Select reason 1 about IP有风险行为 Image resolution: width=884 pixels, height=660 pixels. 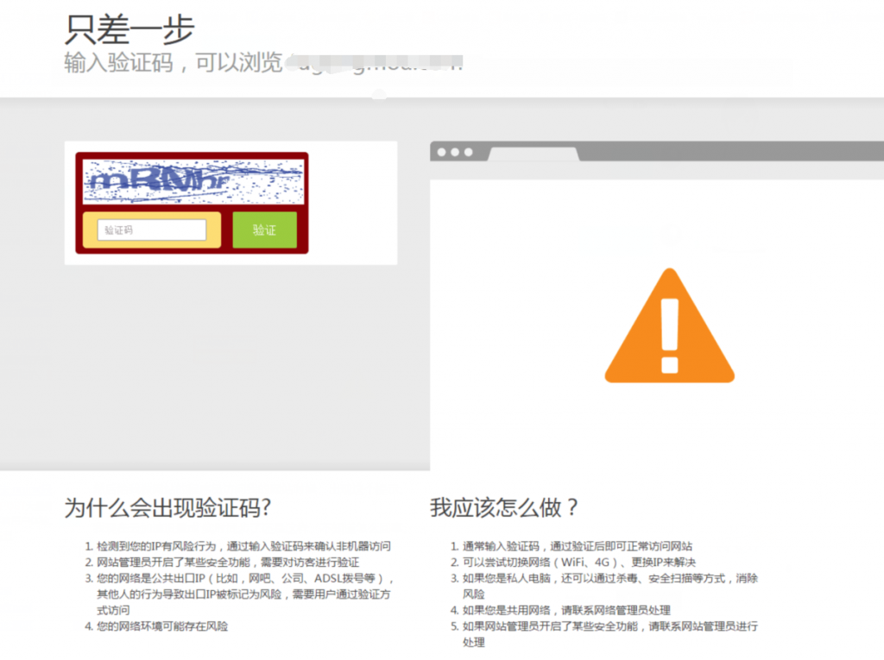[x=243, y=546]
